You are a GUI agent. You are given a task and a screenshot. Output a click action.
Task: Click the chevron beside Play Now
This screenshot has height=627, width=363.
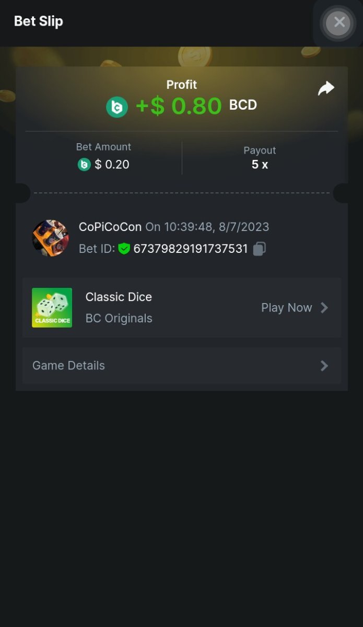coord(324,308)
